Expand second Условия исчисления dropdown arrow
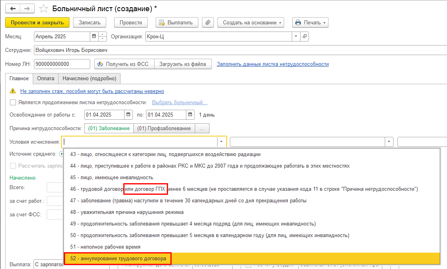The image size is (447, 269). [389, 142]
